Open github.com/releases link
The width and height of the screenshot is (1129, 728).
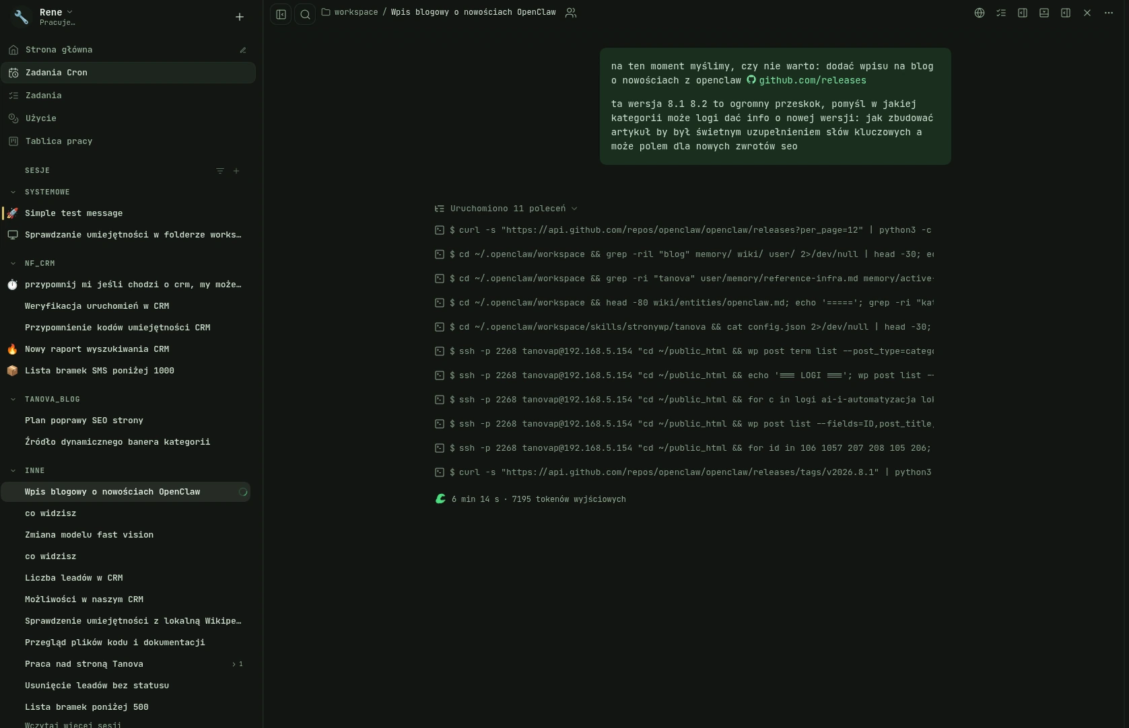tap(812, 80)
